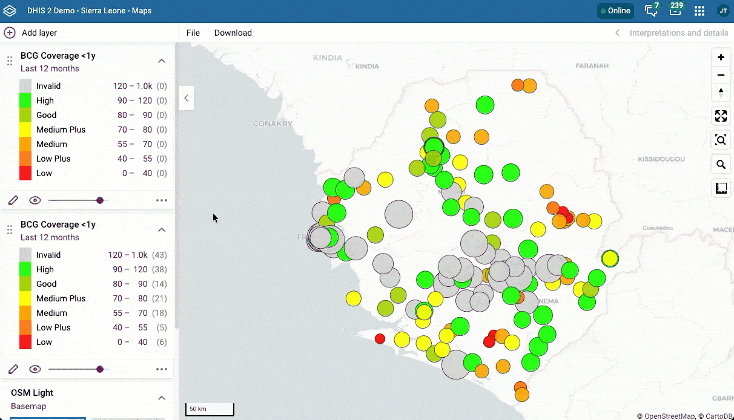This screenshot has height=420, width=734.
Task: Edit the second BCG Coverage layer
Action: pos(13,369)
